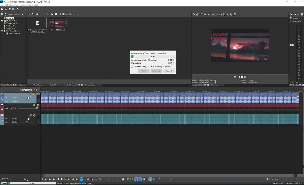Click the first audio track volume slider

coord(28,98)
